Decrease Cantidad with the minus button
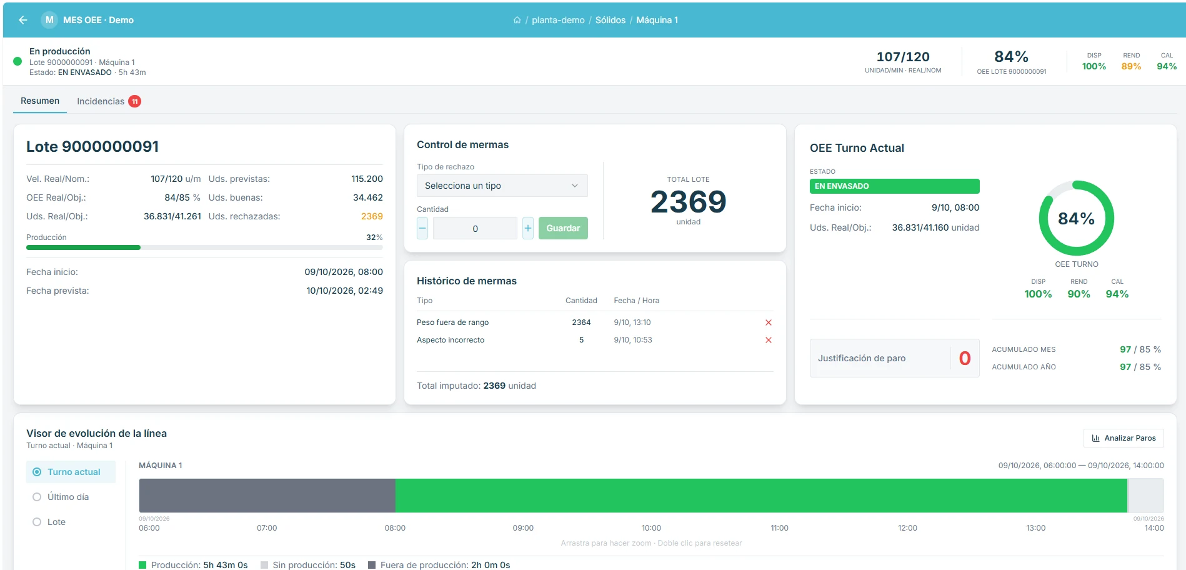The height and width of the screenshot is (570, 1186). pos(422,228)
